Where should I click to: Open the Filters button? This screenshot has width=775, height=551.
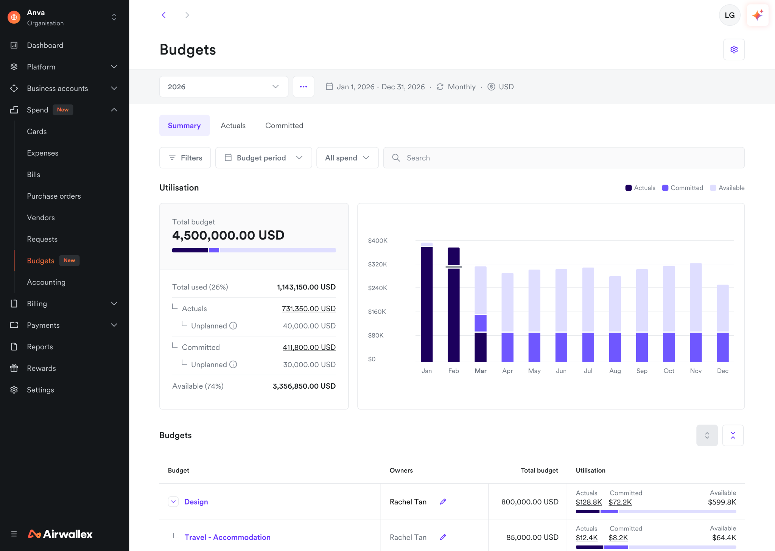[185, 158]
